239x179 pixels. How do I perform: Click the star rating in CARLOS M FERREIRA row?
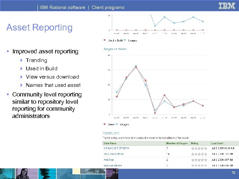point(199,148)
